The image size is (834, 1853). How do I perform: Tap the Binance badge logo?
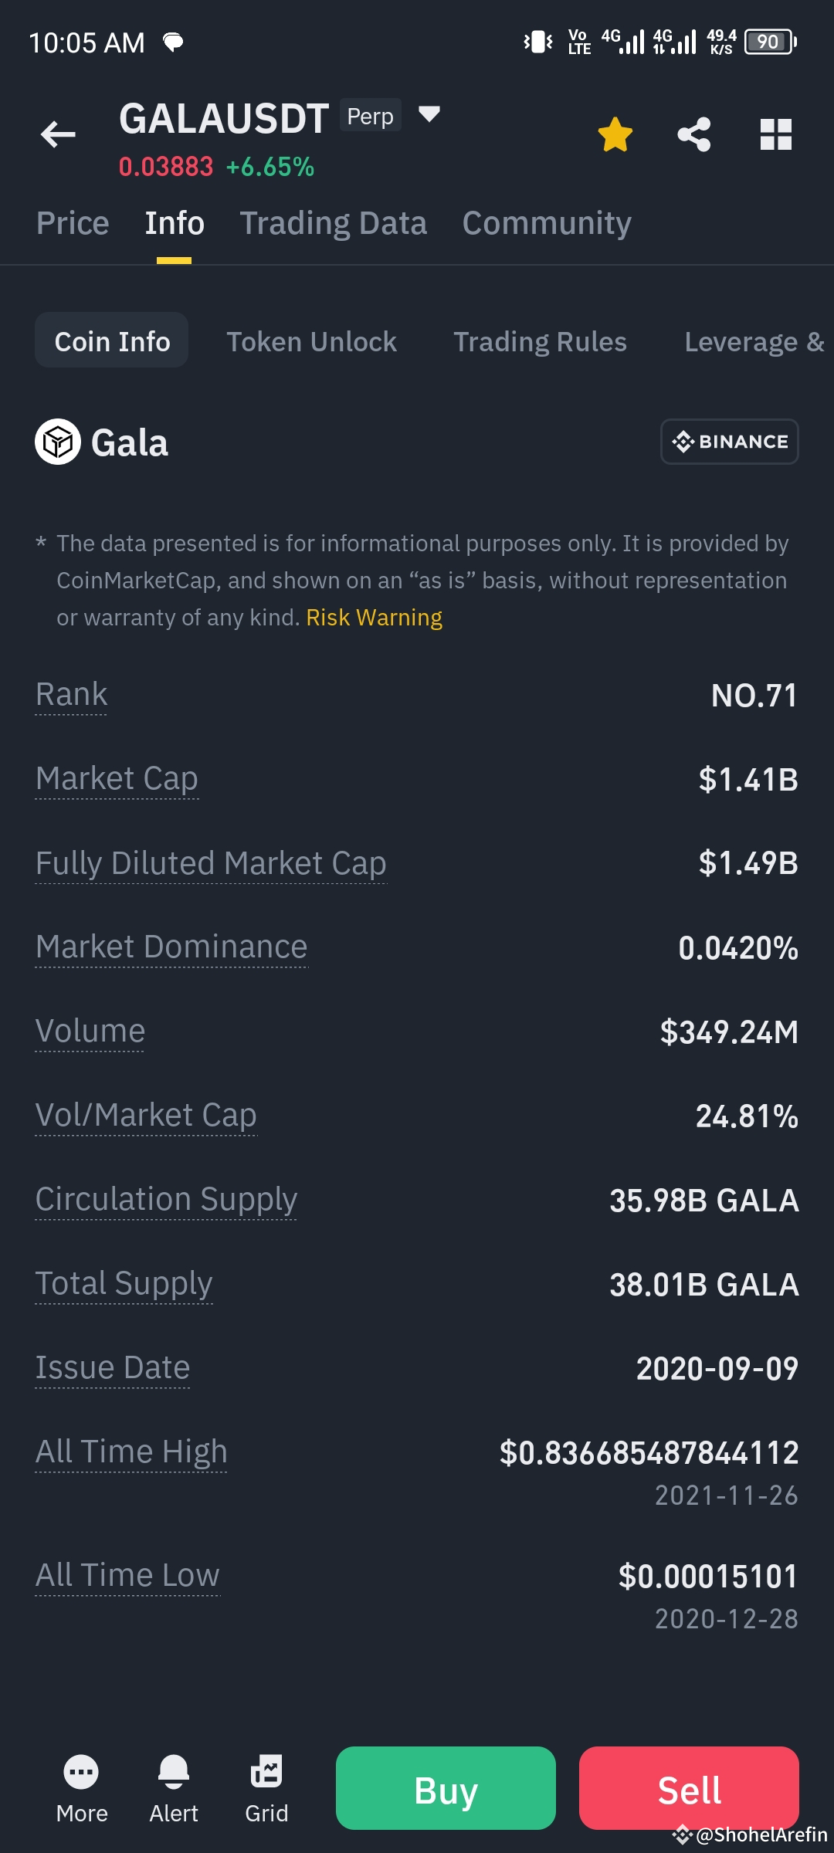coord(730,442)
